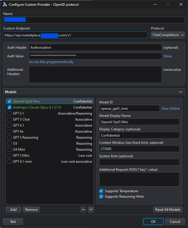188x228 pixels.
Task: Enable the GPT 4.1 mini checkbox
Action: (9, 161)
